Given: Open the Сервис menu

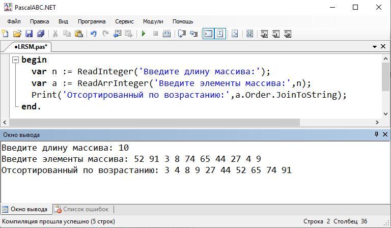Looking at the screenshot, I should pos(124,21).
